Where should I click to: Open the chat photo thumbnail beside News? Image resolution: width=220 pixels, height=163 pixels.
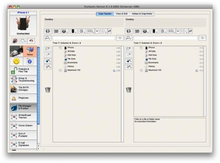point(16,51)
